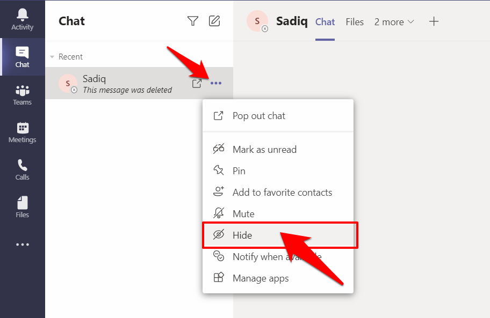490x318 pixels.
Task: Open Calls in the sidebar
Action: point(22,169)
